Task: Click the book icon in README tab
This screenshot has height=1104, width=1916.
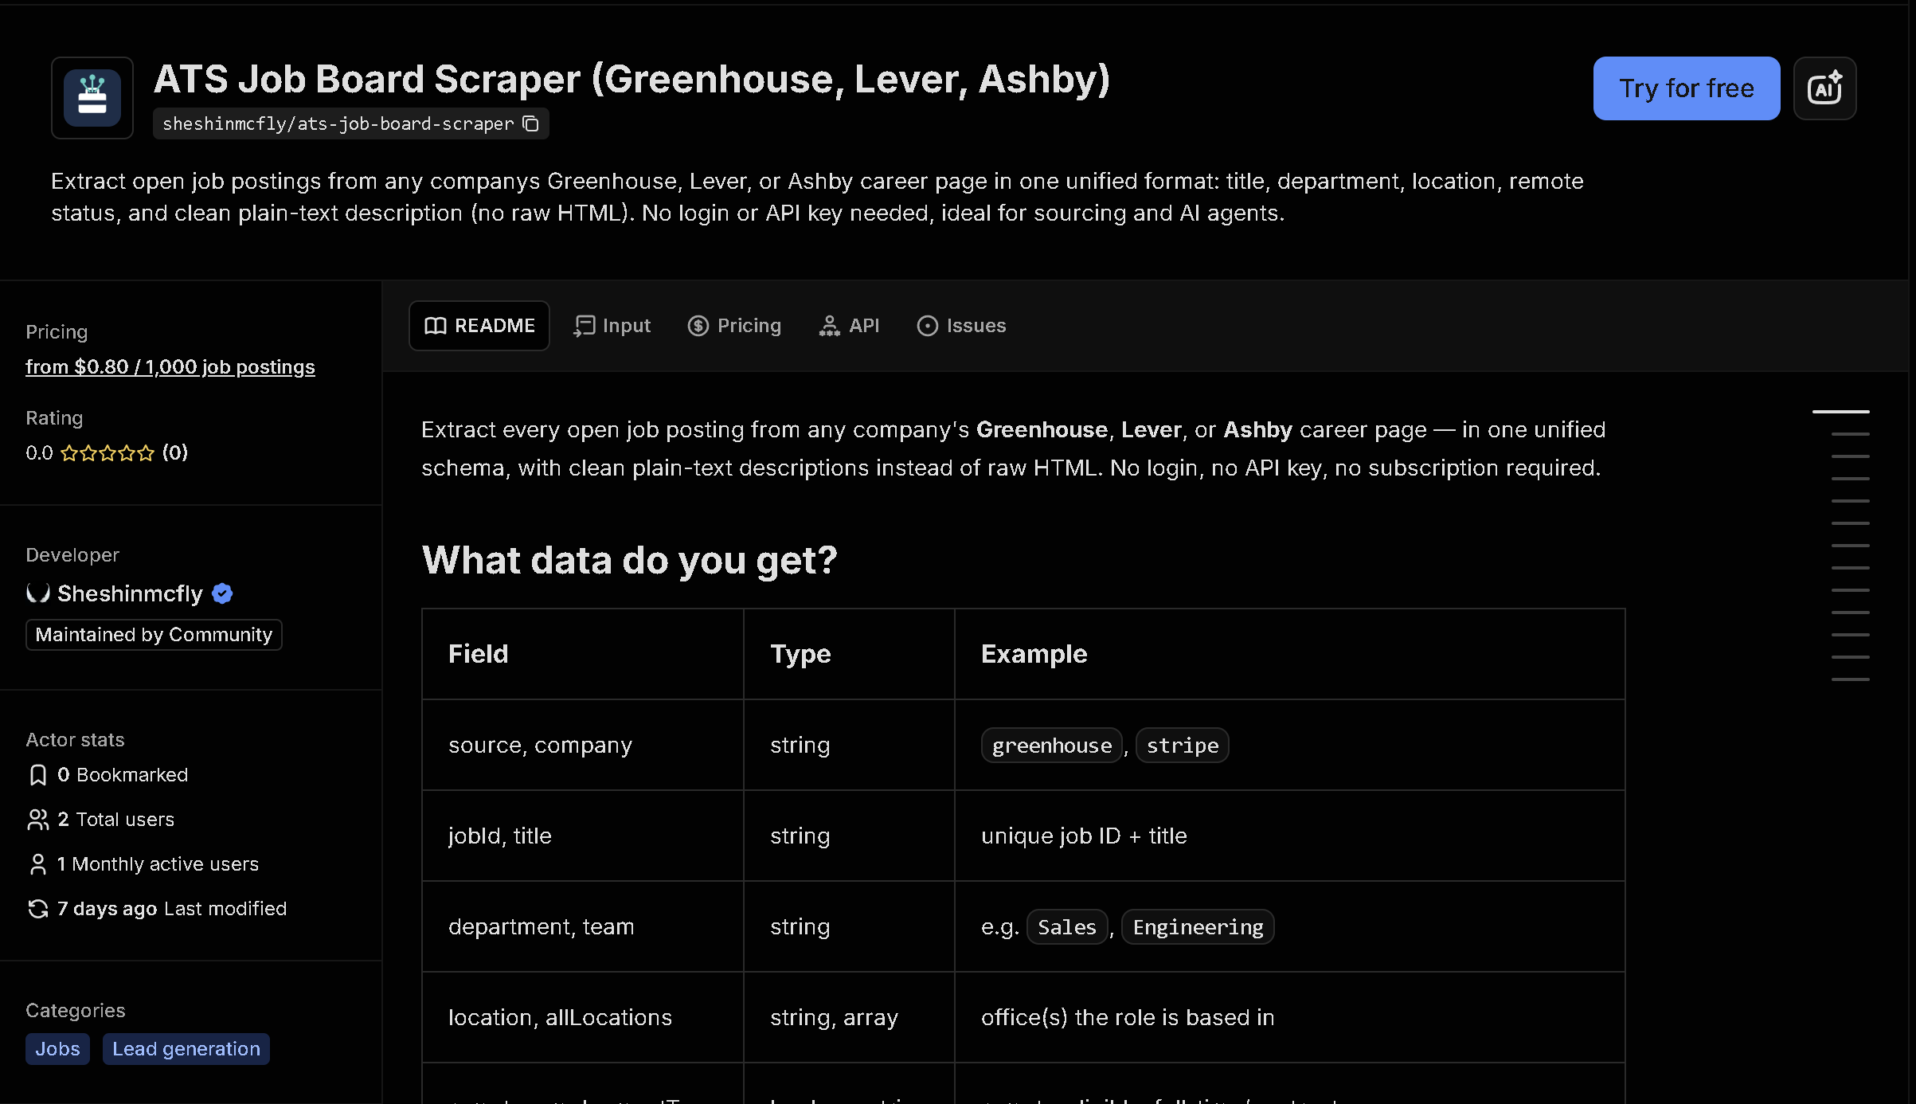Action: click(x=436, y=326)
